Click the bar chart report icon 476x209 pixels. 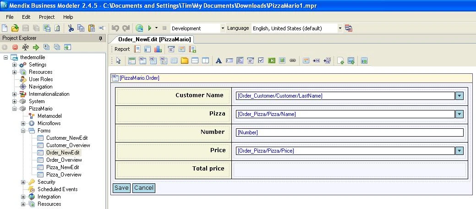coord(158,49)
